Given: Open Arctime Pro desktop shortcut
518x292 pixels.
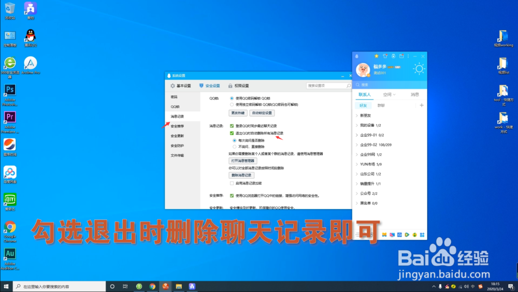Looking at the screenshot, I should pos(31,65).
